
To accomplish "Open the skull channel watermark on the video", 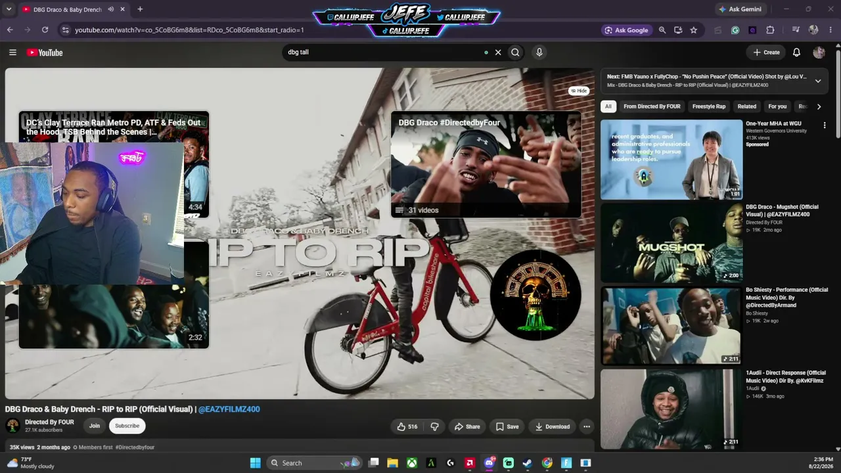I will point(535,295).
